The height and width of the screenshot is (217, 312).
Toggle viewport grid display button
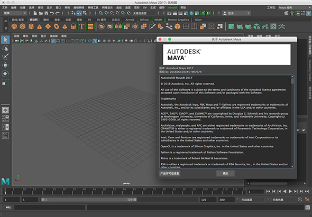(x=53, y=41)
